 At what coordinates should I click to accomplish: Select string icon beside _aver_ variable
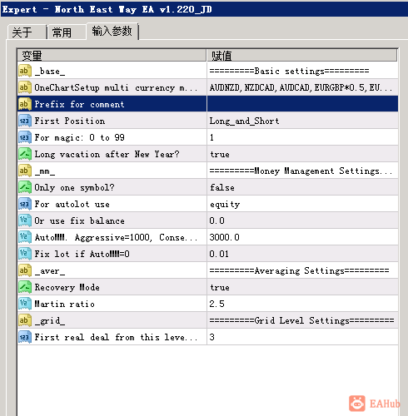[x=25, y=270]
